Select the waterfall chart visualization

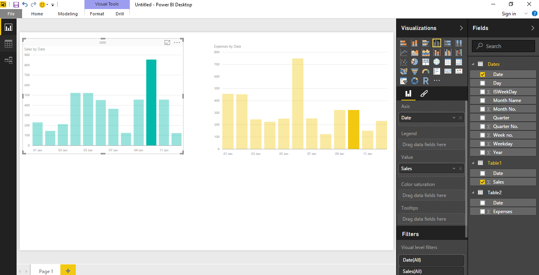coord(459,52)
